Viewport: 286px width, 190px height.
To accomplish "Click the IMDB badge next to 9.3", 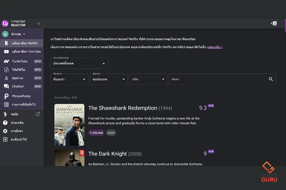I will (211, 106).
